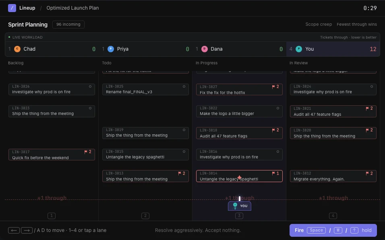This screenshot has width=385, height=240.
Task: Click the status circle on LIN-3824
Action: pos(371,86)
